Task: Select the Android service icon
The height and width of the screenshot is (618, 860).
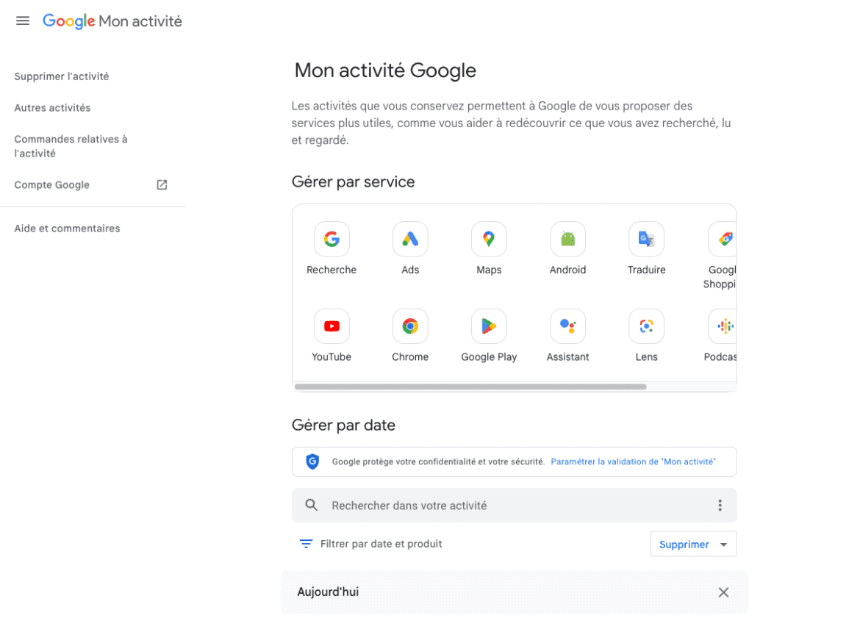Action: 567,239
